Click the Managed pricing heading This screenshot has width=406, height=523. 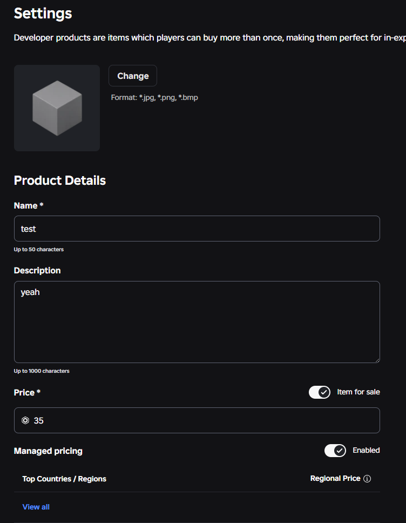(48, 451)
